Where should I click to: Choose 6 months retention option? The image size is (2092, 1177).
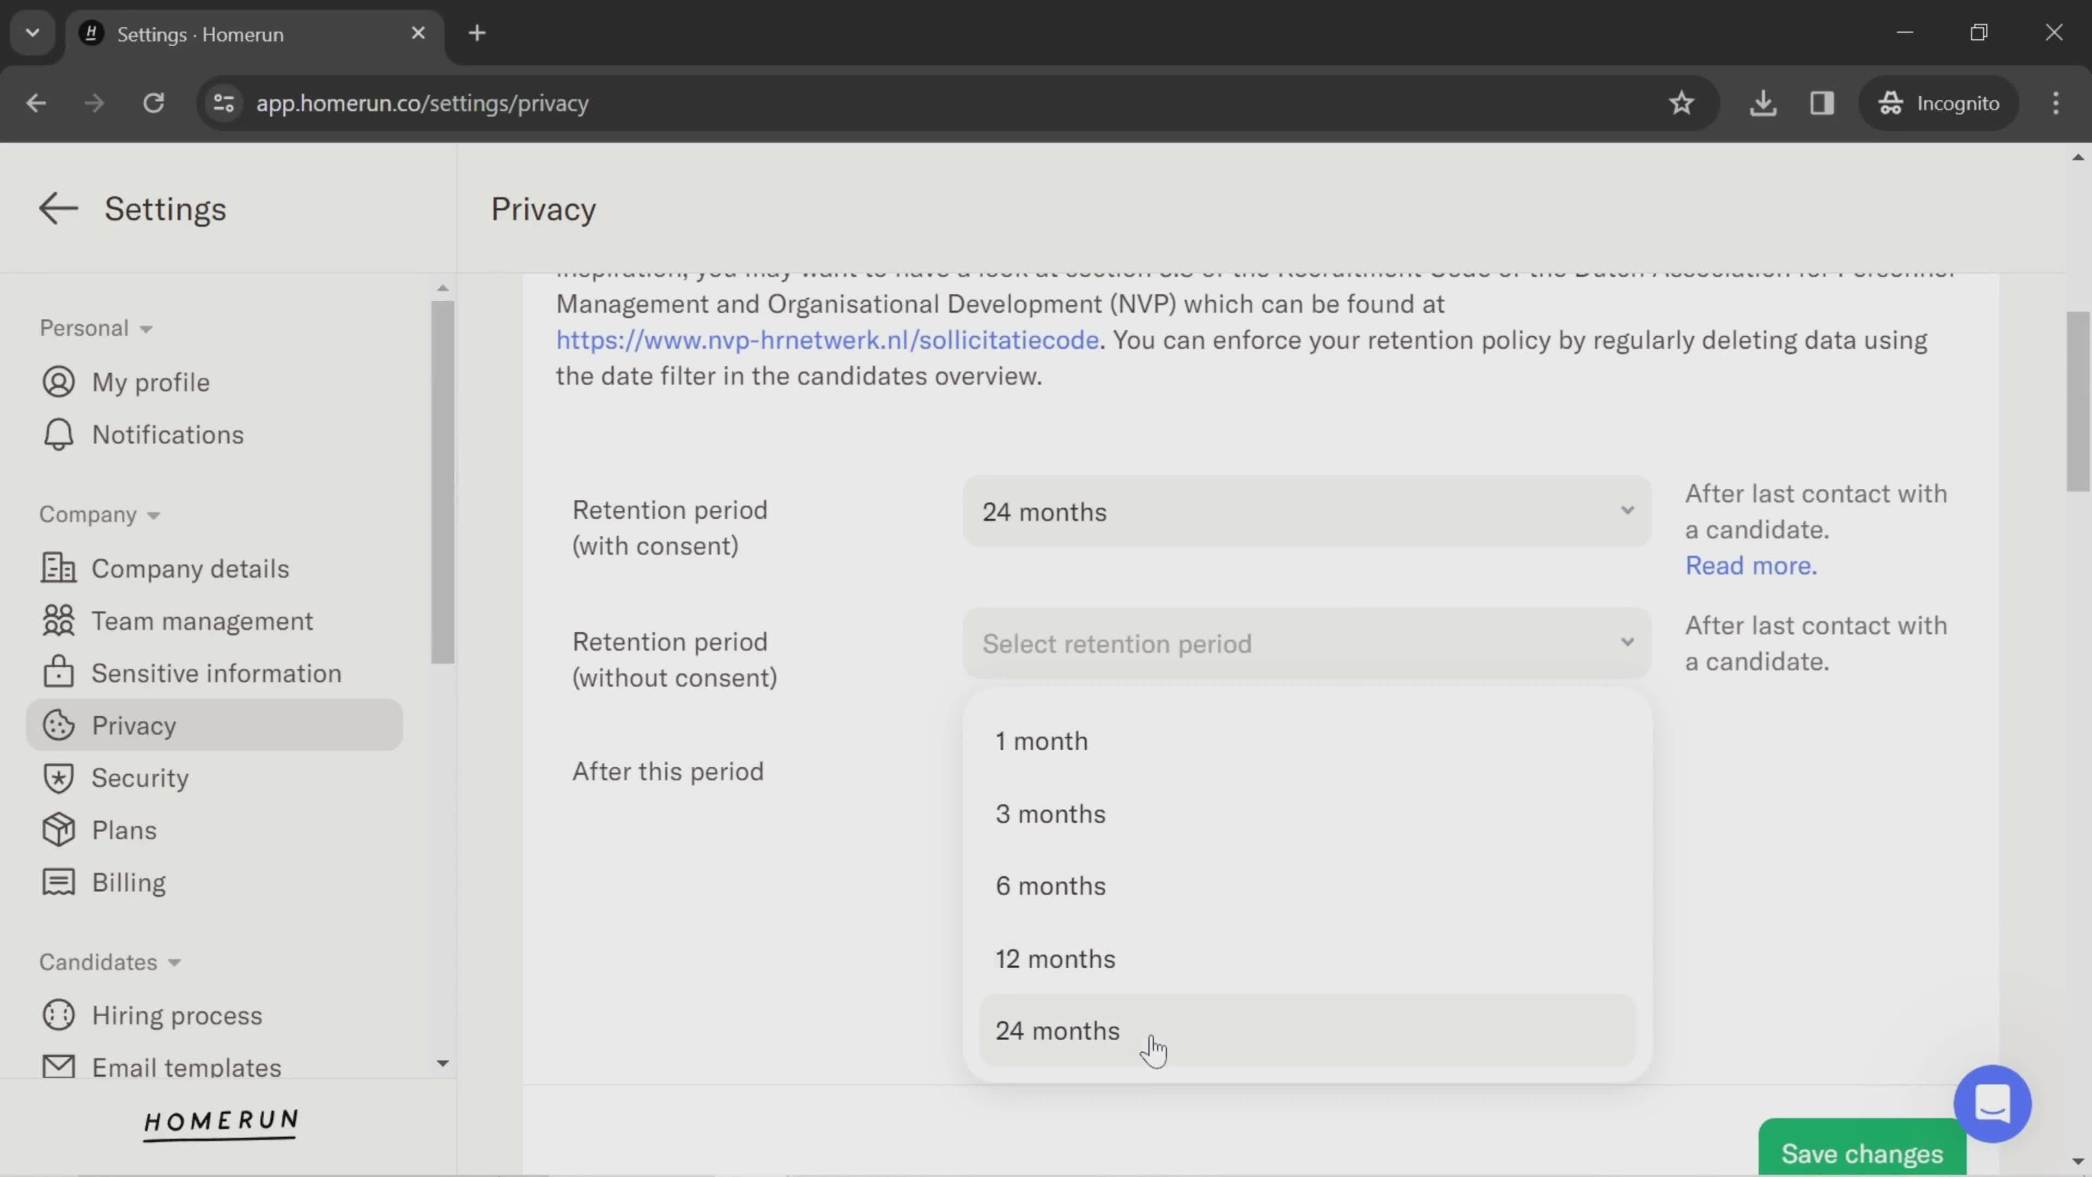click(x=1307, y=885)
